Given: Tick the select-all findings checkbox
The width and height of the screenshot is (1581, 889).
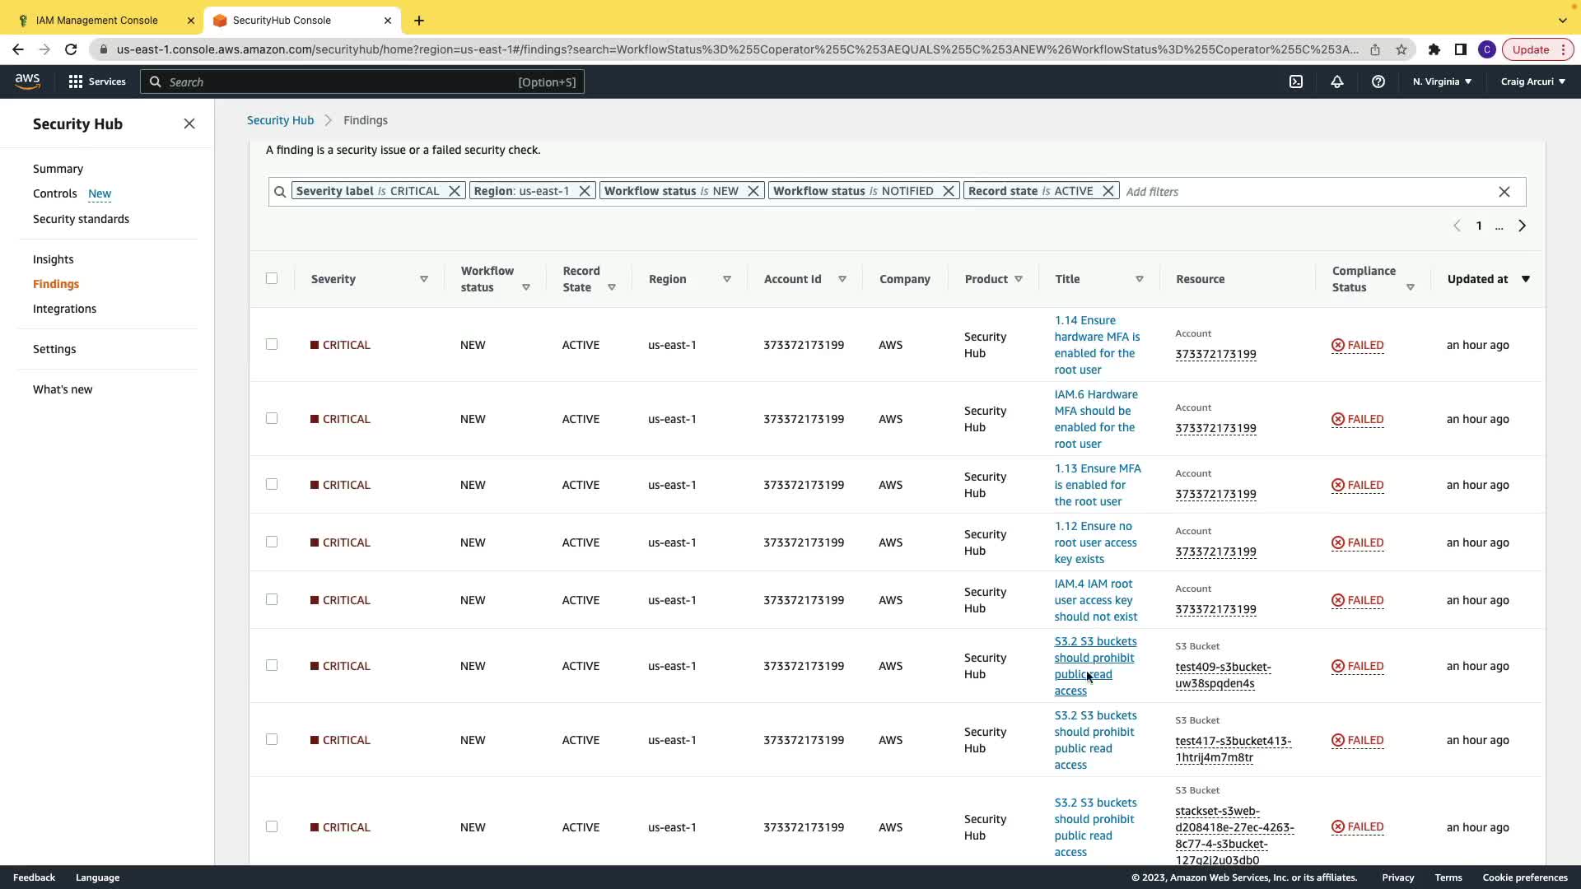Looking at the screenshot, I should pos(272,278).
